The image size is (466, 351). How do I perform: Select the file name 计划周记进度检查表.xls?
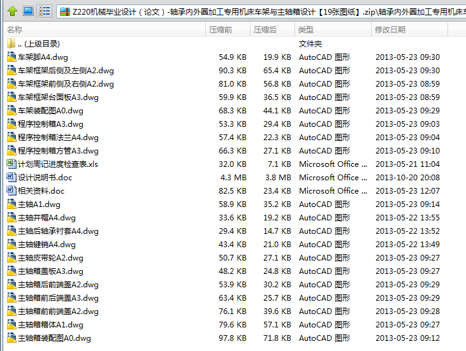coord(58,164)
